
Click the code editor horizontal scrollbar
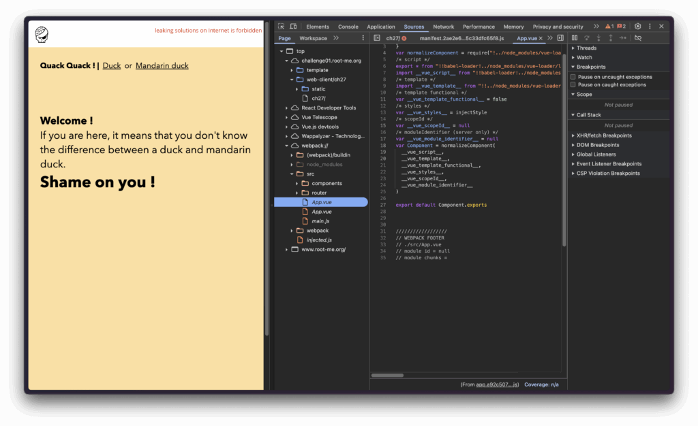388,375
